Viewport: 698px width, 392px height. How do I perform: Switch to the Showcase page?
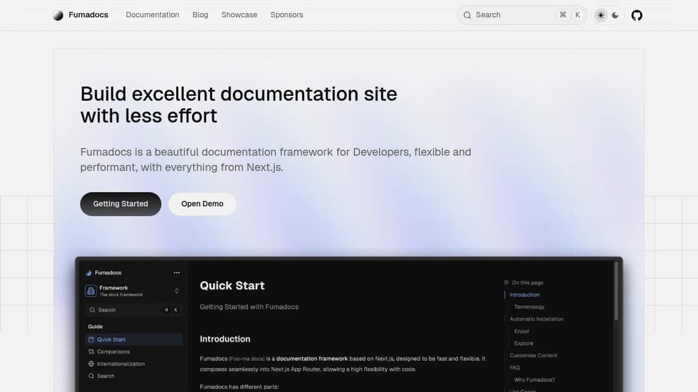point(239,14)
